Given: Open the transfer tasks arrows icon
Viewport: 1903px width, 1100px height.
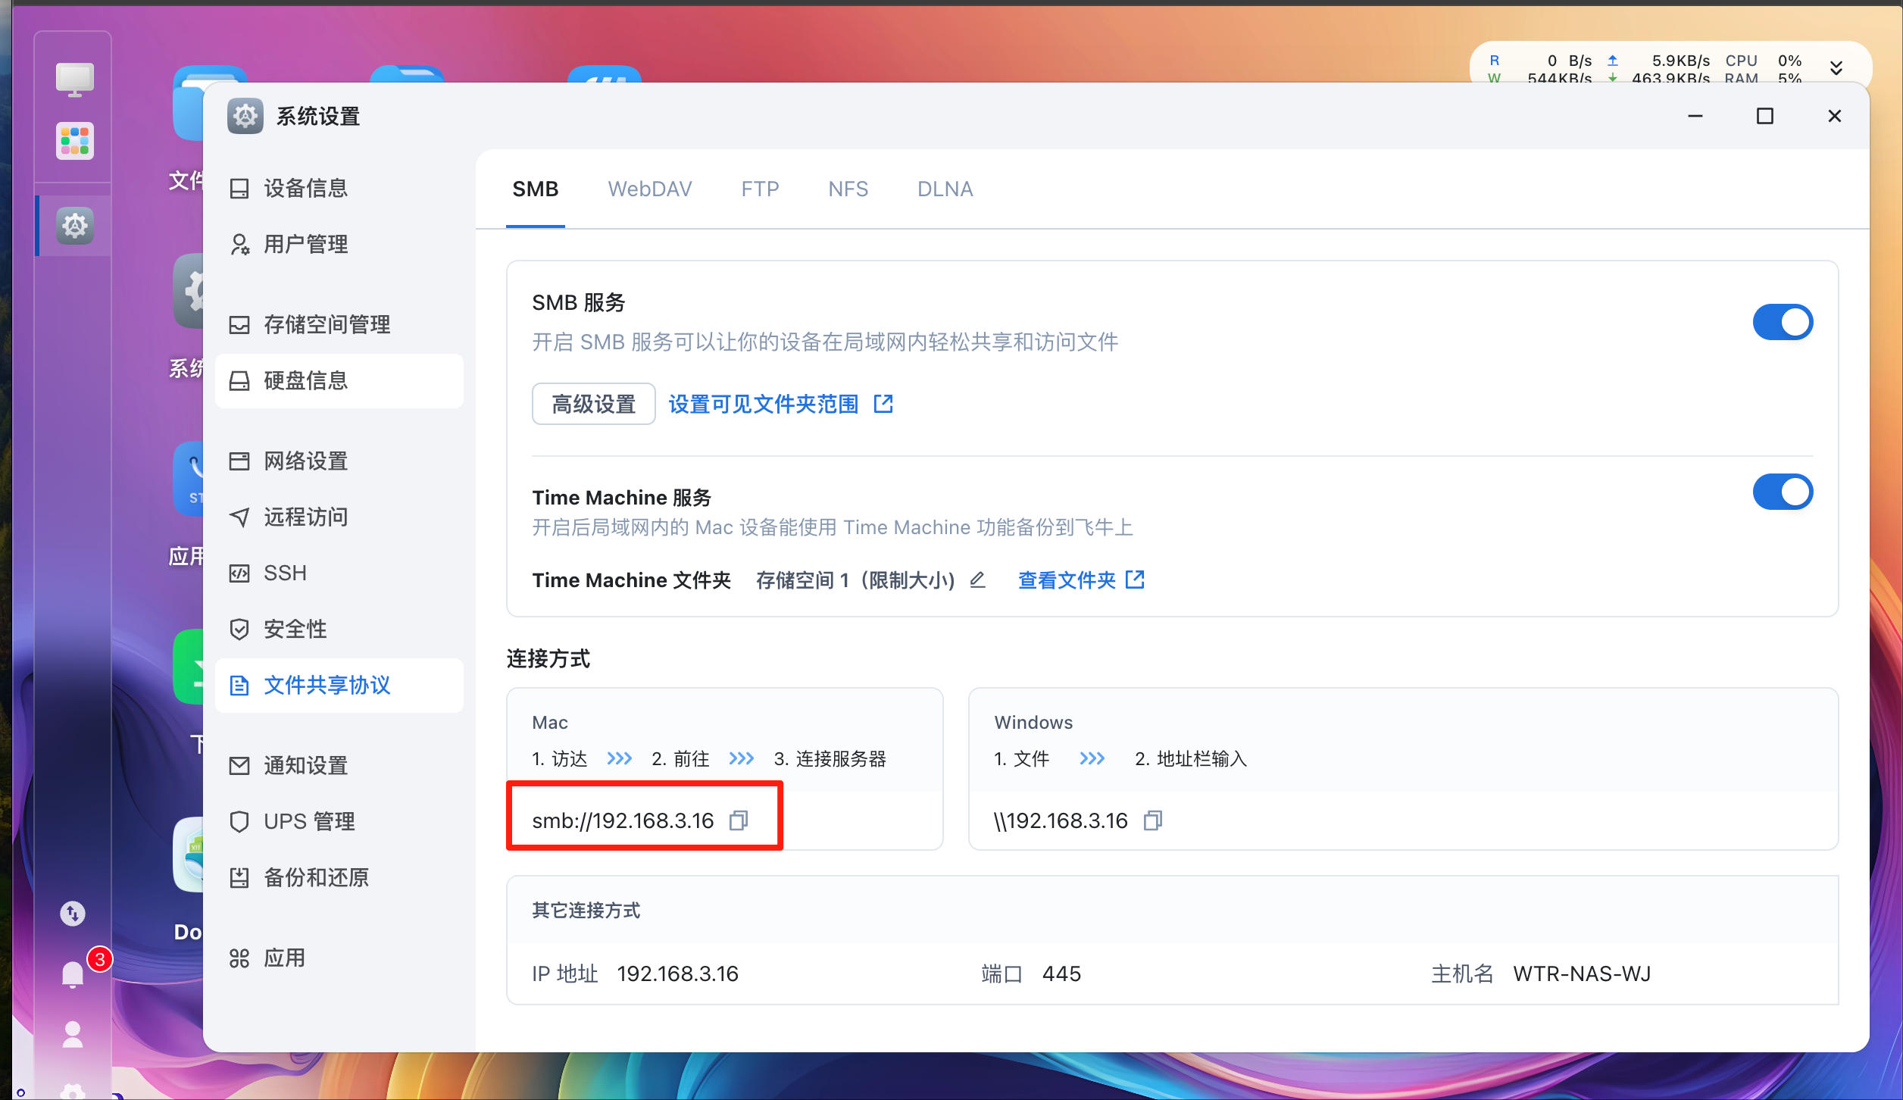Looking at the screenshot, I should pyautogui.click(x=73, y=914).
